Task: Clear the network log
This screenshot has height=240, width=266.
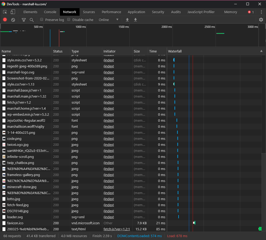Action: point(13,20)
